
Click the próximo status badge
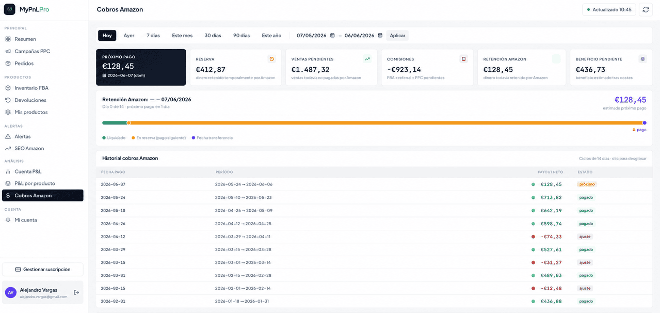pyautogui.click(x=587, y=184)
